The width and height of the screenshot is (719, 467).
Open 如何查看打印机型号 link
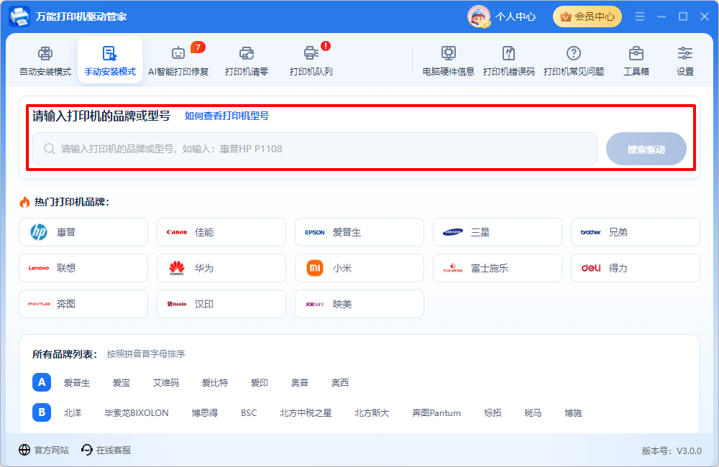[x=226, y=116]
